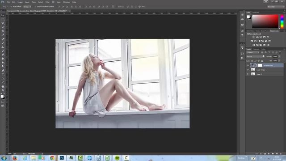This screenshot has height=161, width=286.
Task: Select the Eraser tool
Action: click(x=3, y=55)
